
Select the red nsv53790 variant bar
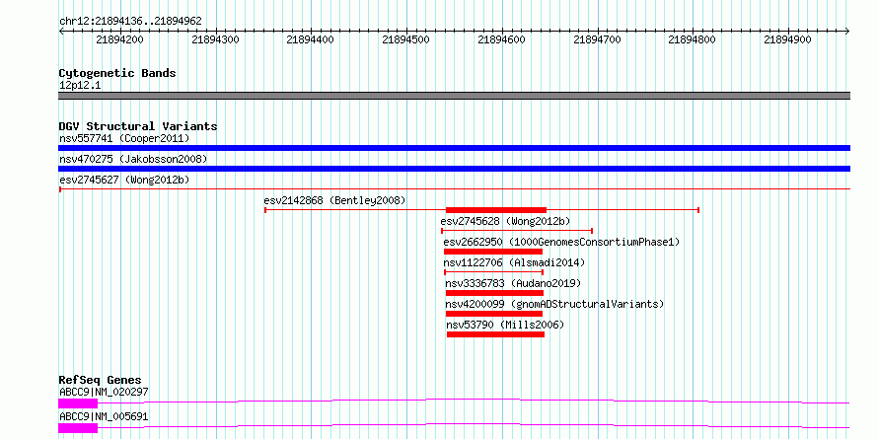(x=495, y=334)
